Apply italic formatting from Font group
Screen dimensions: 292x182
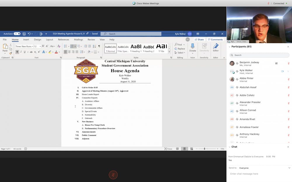click(x=21, y=52)
